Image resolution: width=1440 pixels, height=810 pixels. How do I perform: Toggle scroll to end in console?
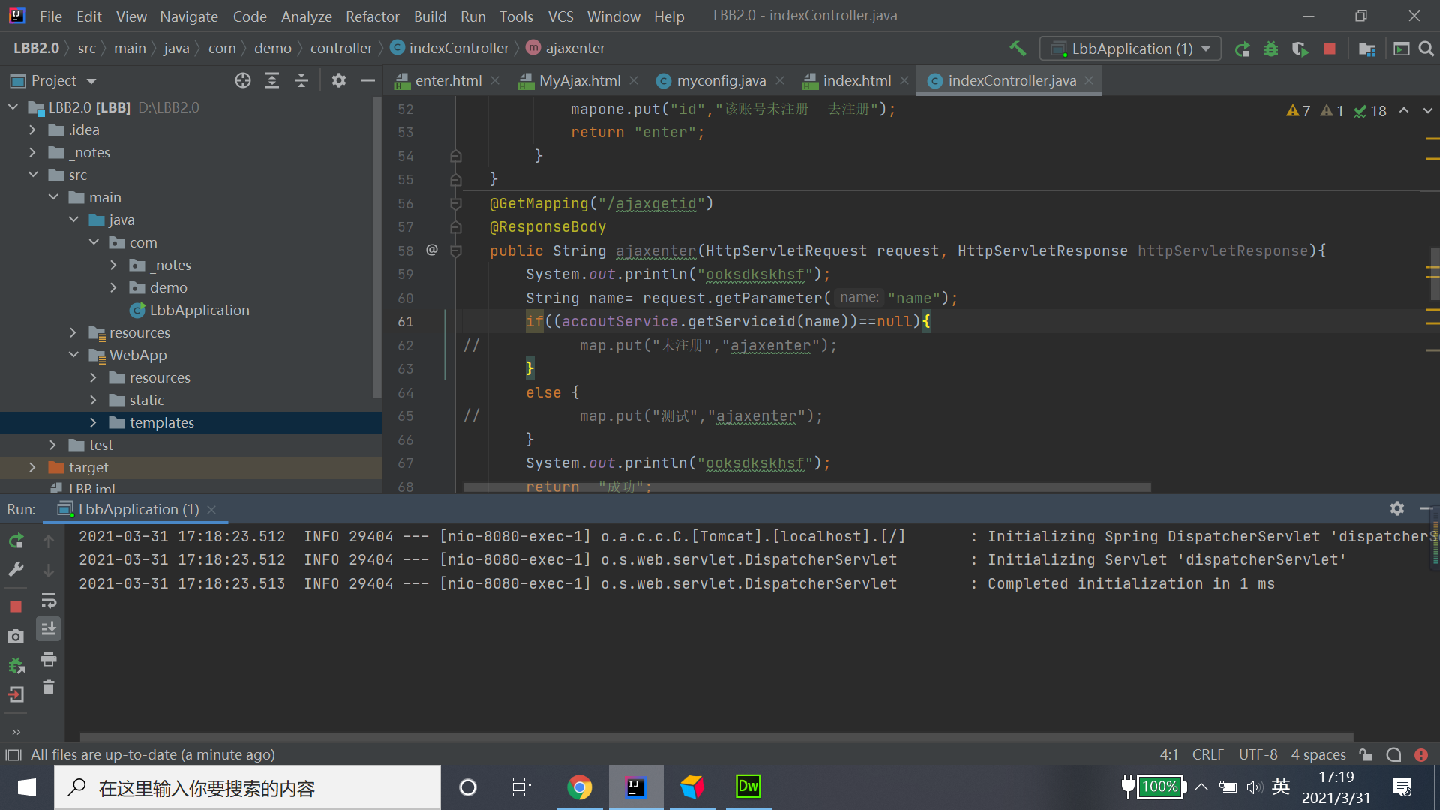click(49, 629)
